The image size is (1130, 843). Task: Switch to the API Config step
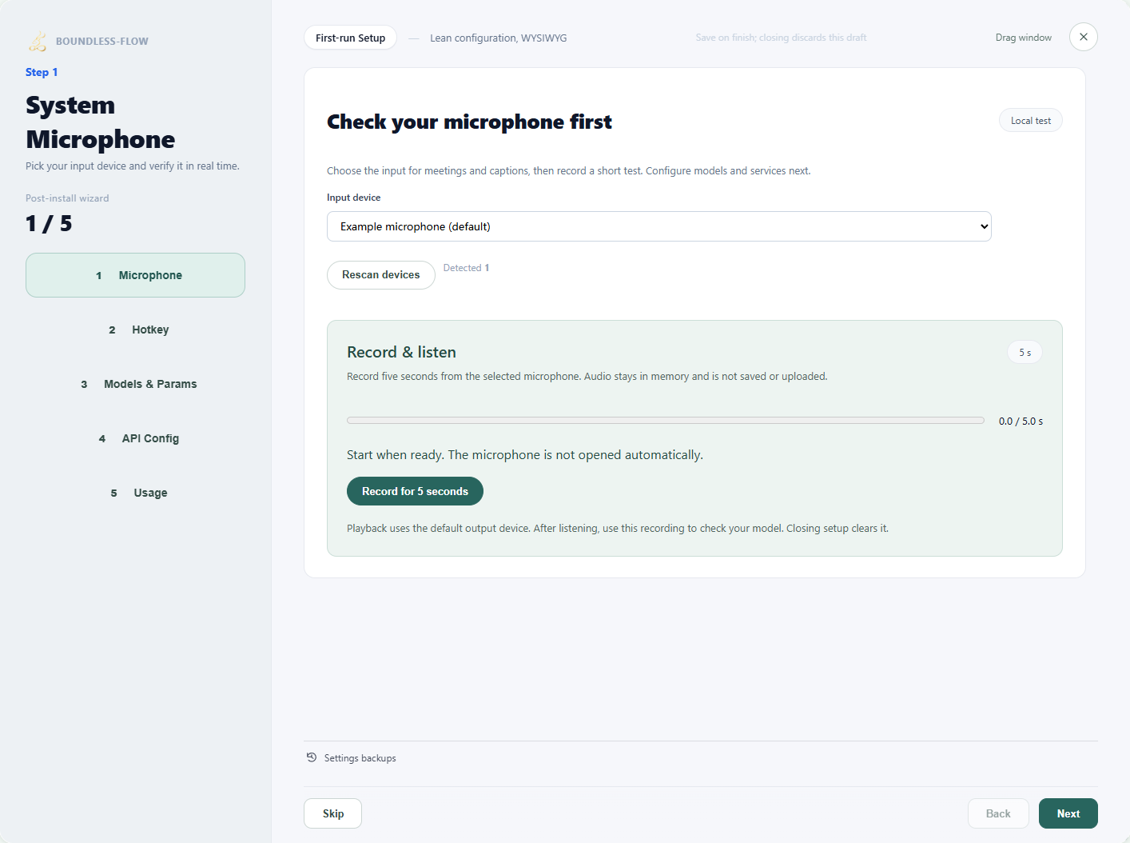point(135,438)
